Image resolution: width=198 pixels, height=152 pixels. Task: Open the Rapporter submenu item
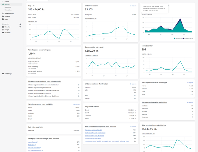[8, 7]
